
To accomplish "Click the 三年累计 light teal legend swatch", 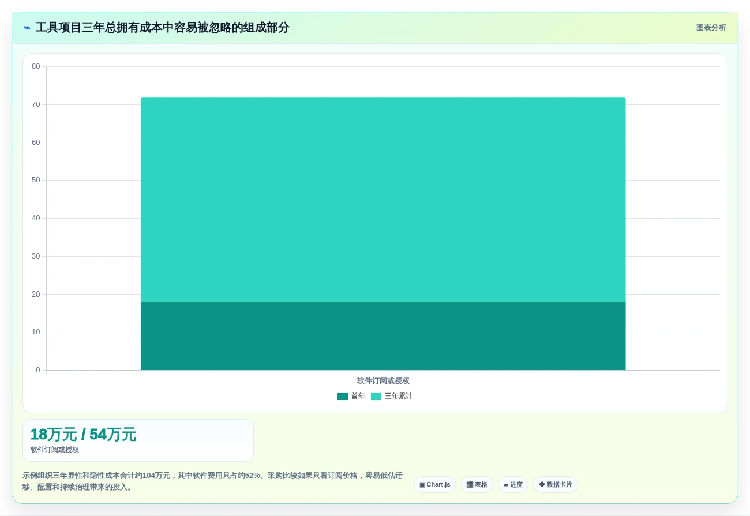I will pyautogui.click(x=376, y=397).
